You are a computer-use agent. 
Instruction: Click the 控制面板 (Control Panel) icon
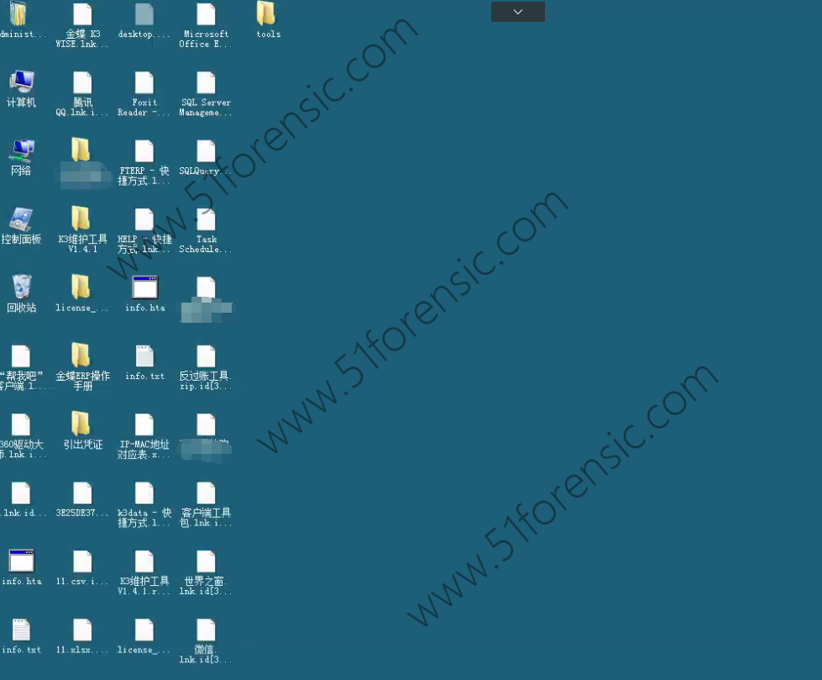click(21, 220)
